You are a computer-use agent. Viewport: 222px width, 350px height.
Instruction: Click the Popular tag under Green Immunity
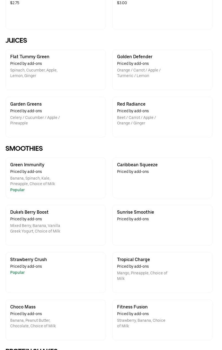coord(17,190)
